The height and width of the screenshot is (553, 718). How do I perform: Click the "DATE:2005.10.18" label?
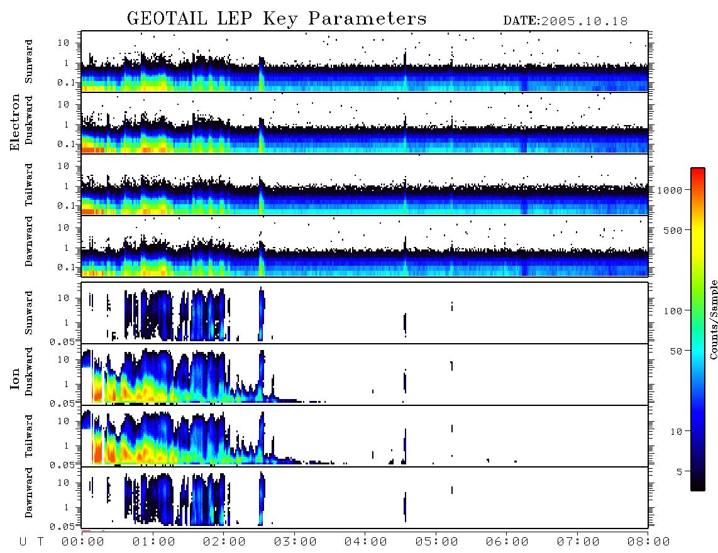(565, 21)
